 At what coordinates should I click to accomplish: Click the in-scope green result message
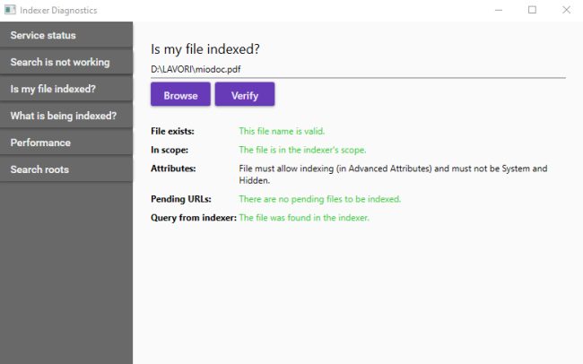tap(302, 150)
